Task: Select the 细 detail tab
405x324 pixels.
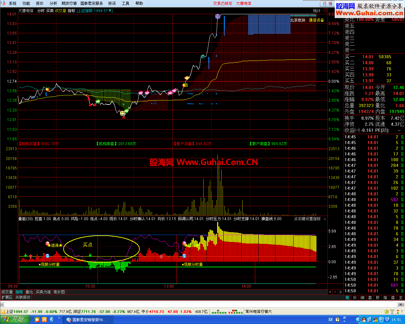Action: [362, 298]
